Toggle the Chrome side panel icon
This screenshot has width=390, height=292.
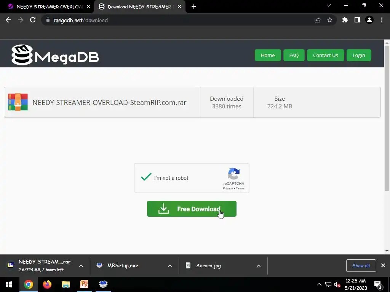click(x=357, y=20)
